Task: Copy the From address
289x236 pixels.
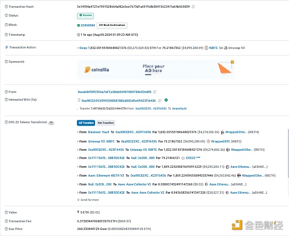Action: tap(155, 92)
